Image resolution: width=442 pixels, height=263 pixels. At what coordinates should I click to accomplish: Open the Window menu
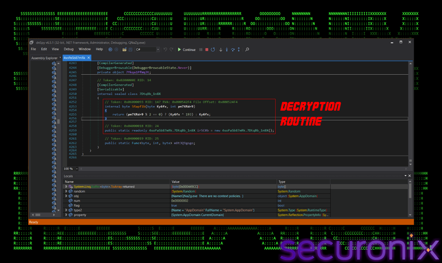(84, 49)
